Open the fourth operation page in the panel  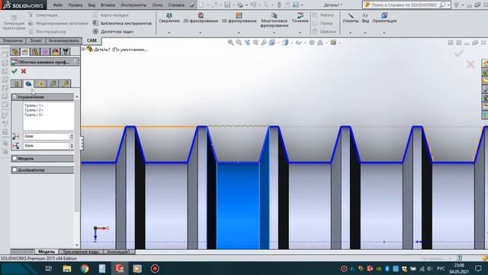53,83
